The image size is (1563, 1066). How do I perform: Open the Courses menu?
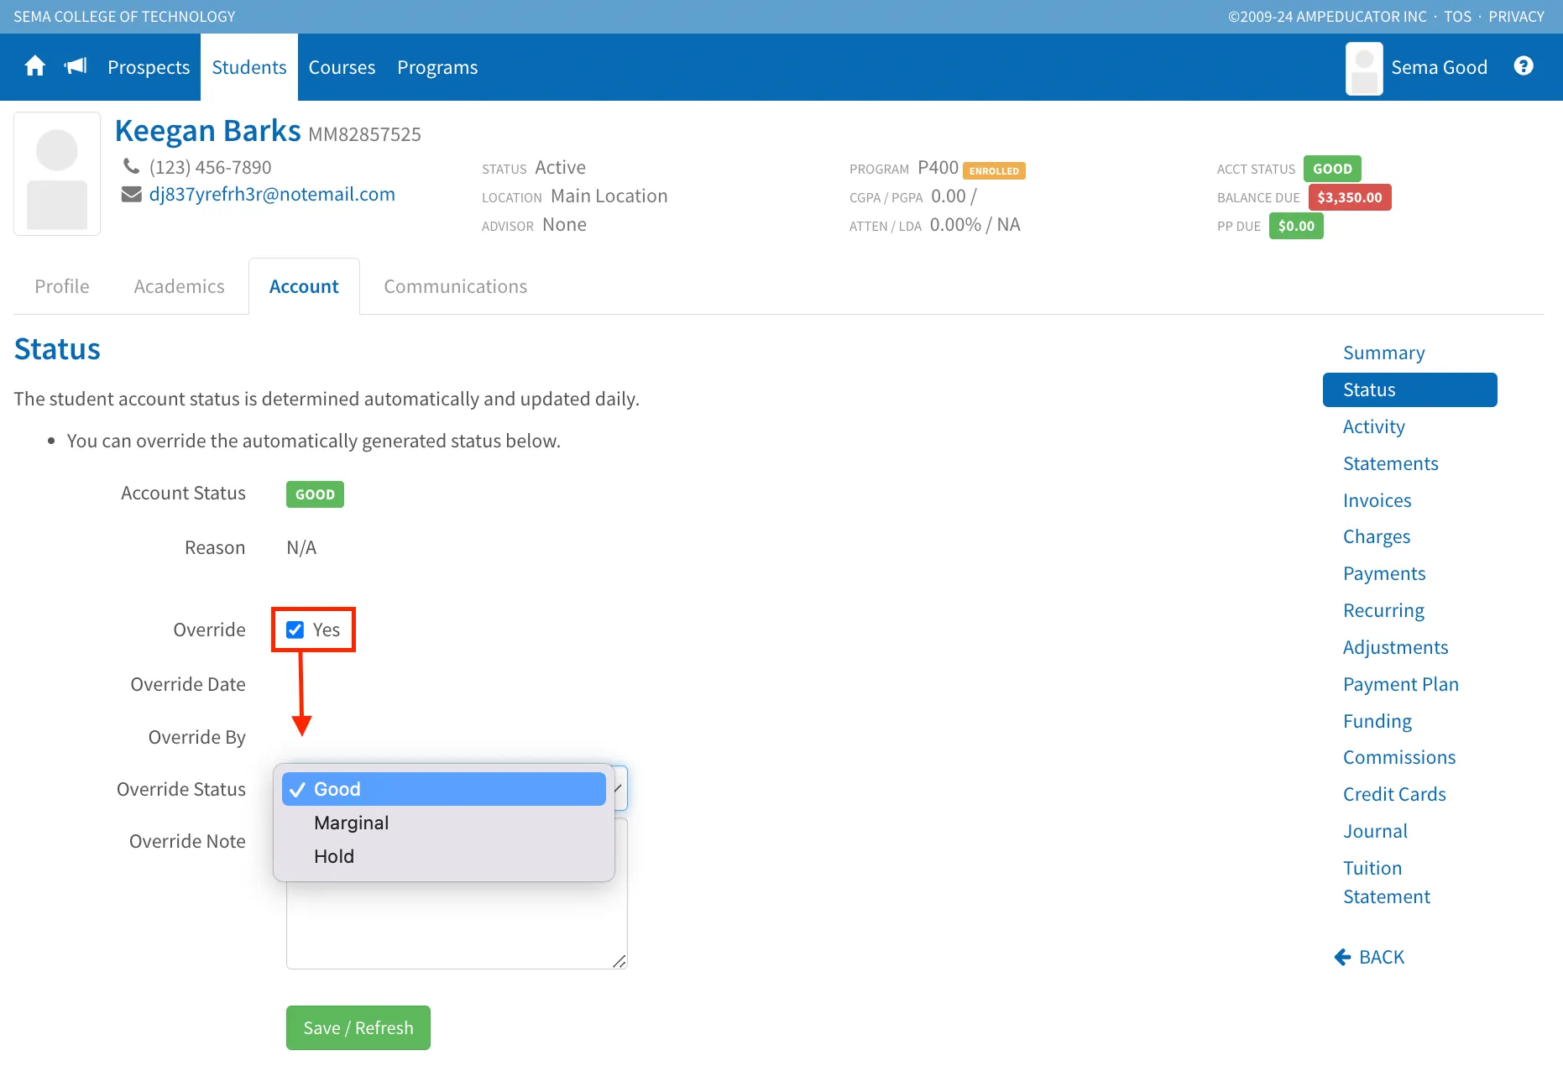click(x=342, y=67)
